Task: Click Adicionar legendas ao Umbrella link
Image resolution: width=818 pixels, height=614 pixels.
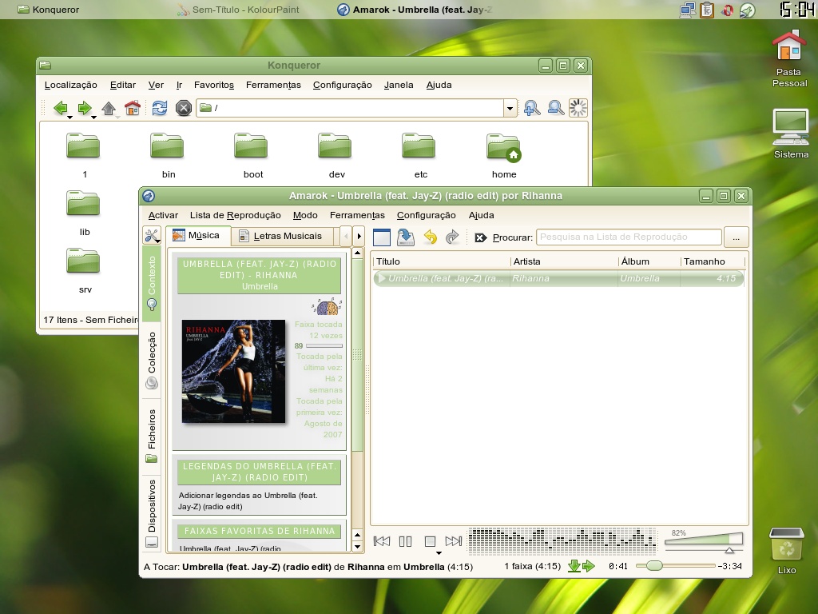Action: (x=248, y=500)
